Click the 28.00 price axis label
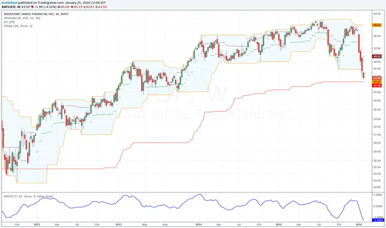Screen dimensions: 386x228 click(377, 152)
